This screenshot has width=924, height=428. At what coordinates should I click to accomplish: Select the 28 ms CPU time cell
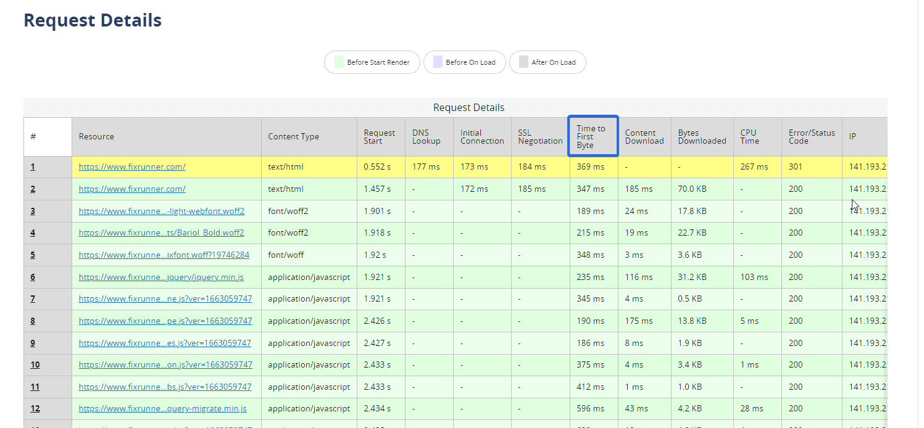758,408
